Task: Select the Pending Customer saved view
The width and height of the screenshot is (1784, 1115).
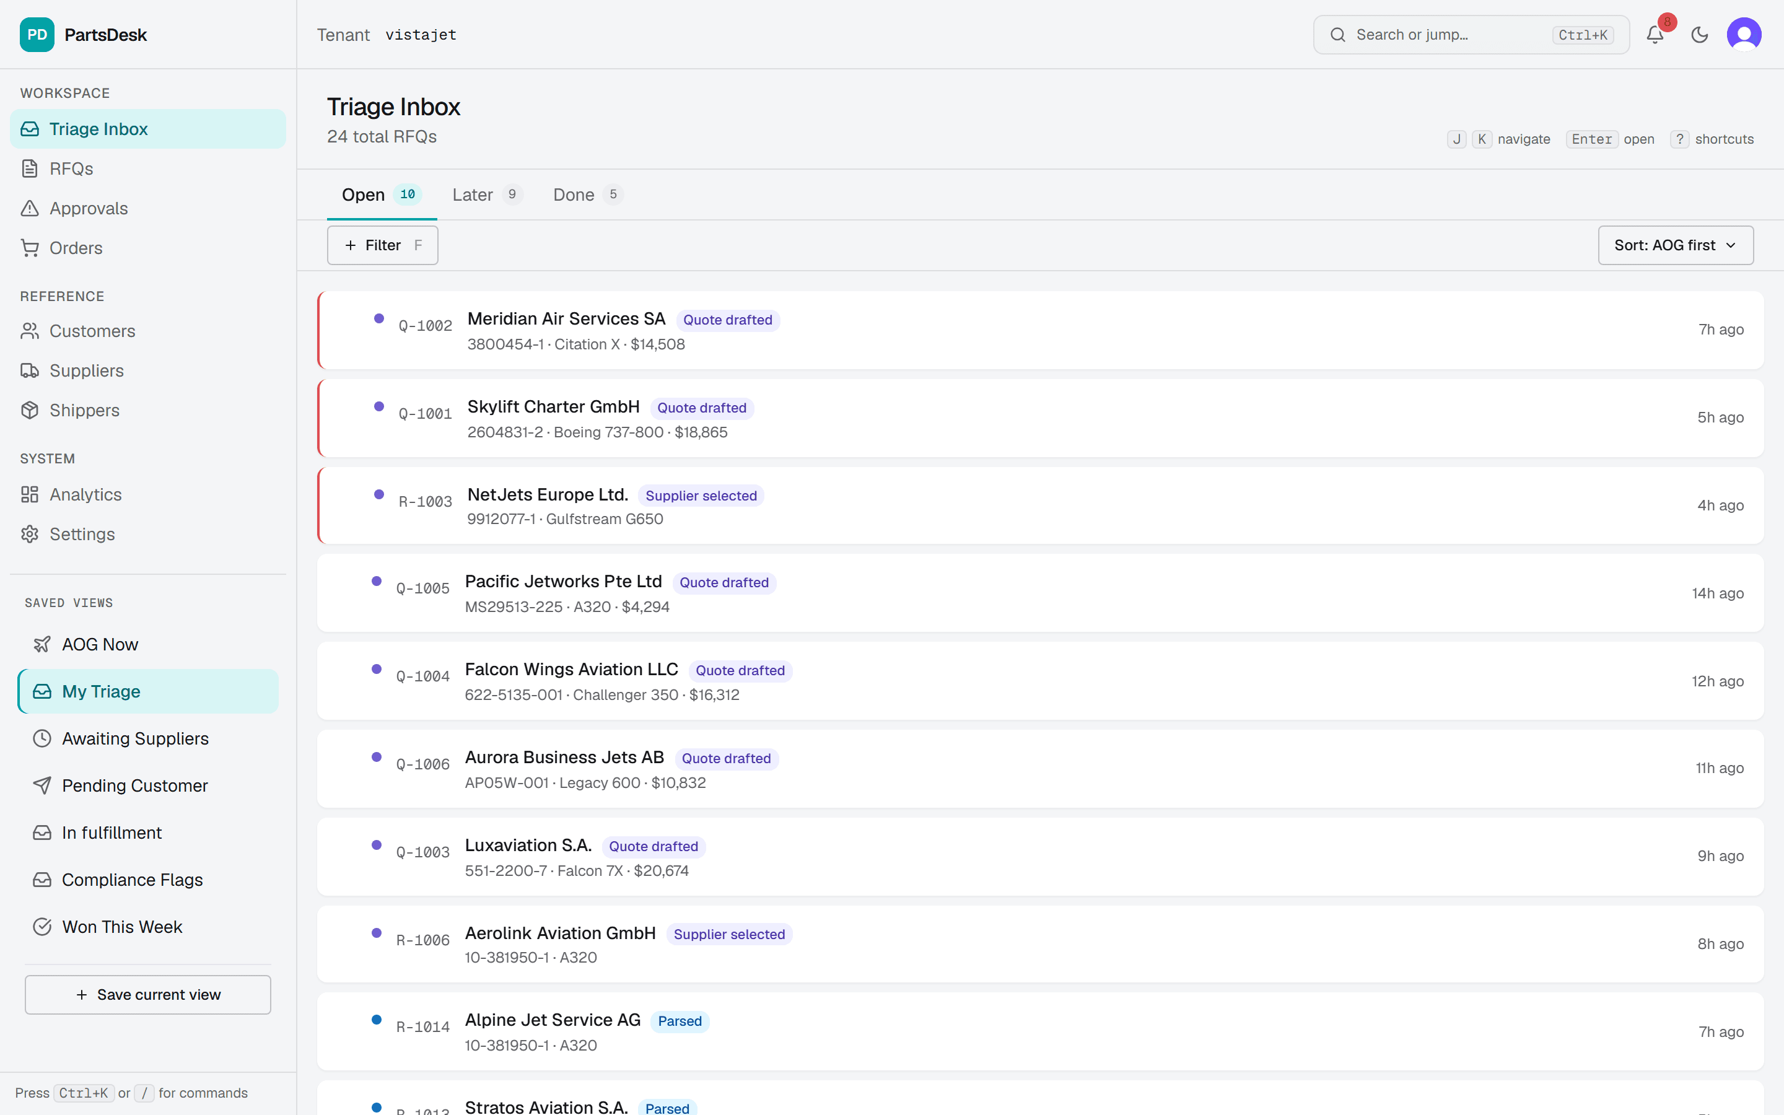Action: pyautogui.click(x=147, y=785)
